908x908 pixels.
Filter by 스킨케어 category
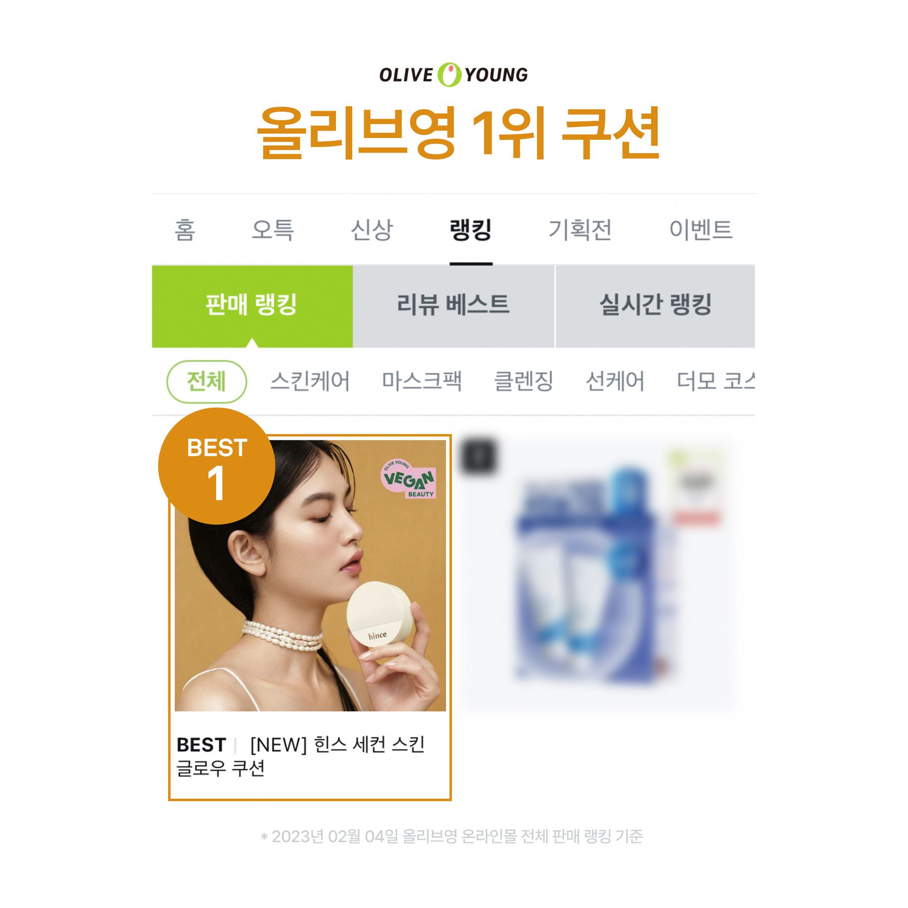tap(310, 382)
